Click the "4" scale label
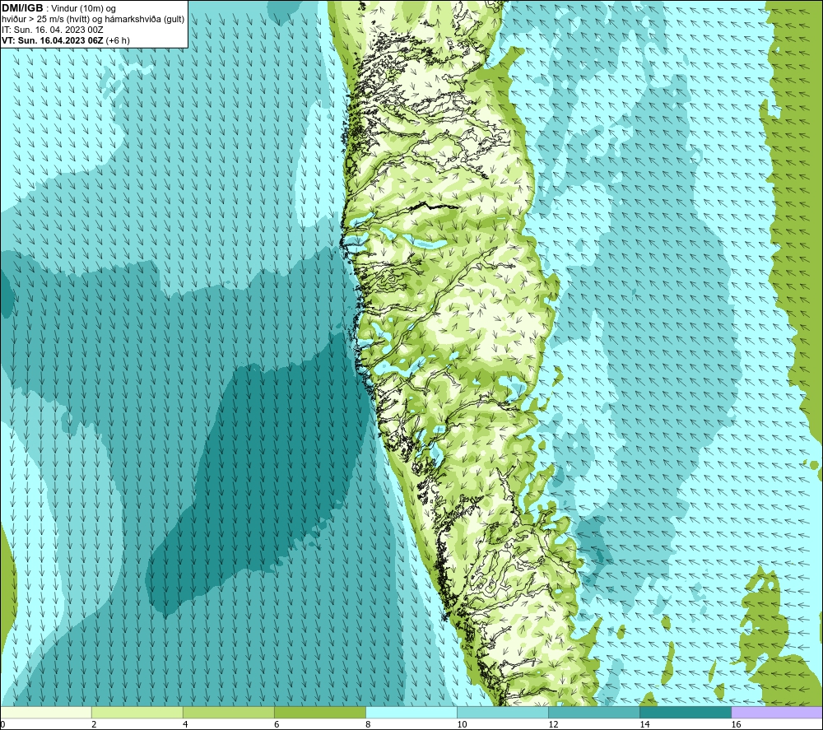This screenshot has width=823, height=730. coord(185,724)
